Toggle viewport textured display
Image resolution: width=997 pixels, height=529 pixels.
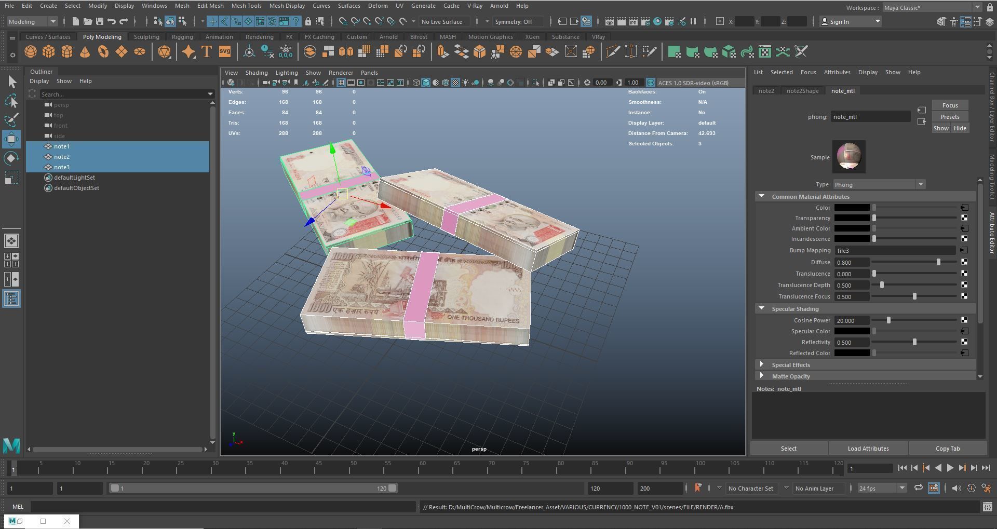click(455, 83)
